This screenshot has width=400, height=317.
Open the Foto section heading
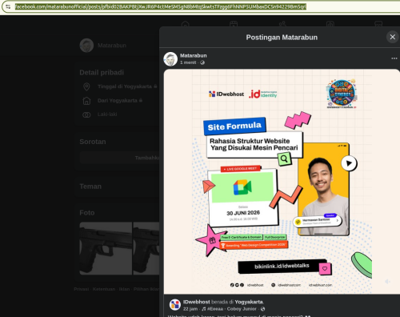(x=87, y=213)
